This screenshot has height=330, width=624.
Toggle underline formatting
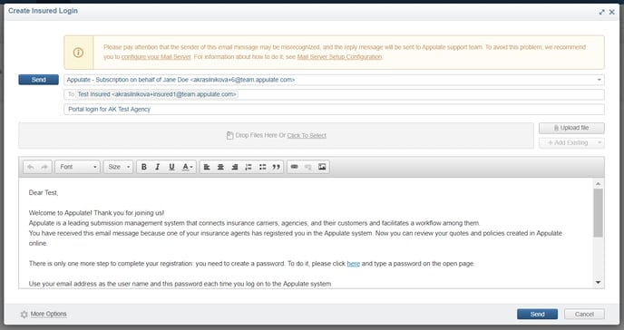click(171, 167)
